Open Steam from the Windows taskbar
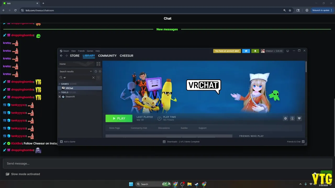Screen dimensions: 335x188 click(196, 184)
